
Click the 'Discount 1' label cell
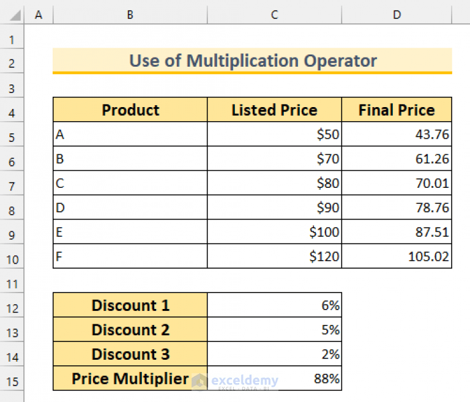tap(130, 305)
